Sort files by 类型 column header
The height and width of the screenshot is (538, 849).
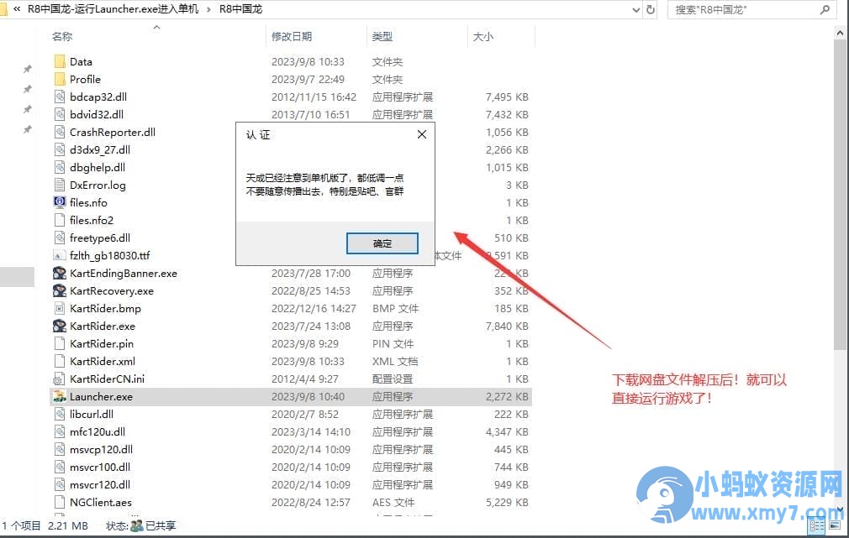pyautogui.click(x=382, y=37)
